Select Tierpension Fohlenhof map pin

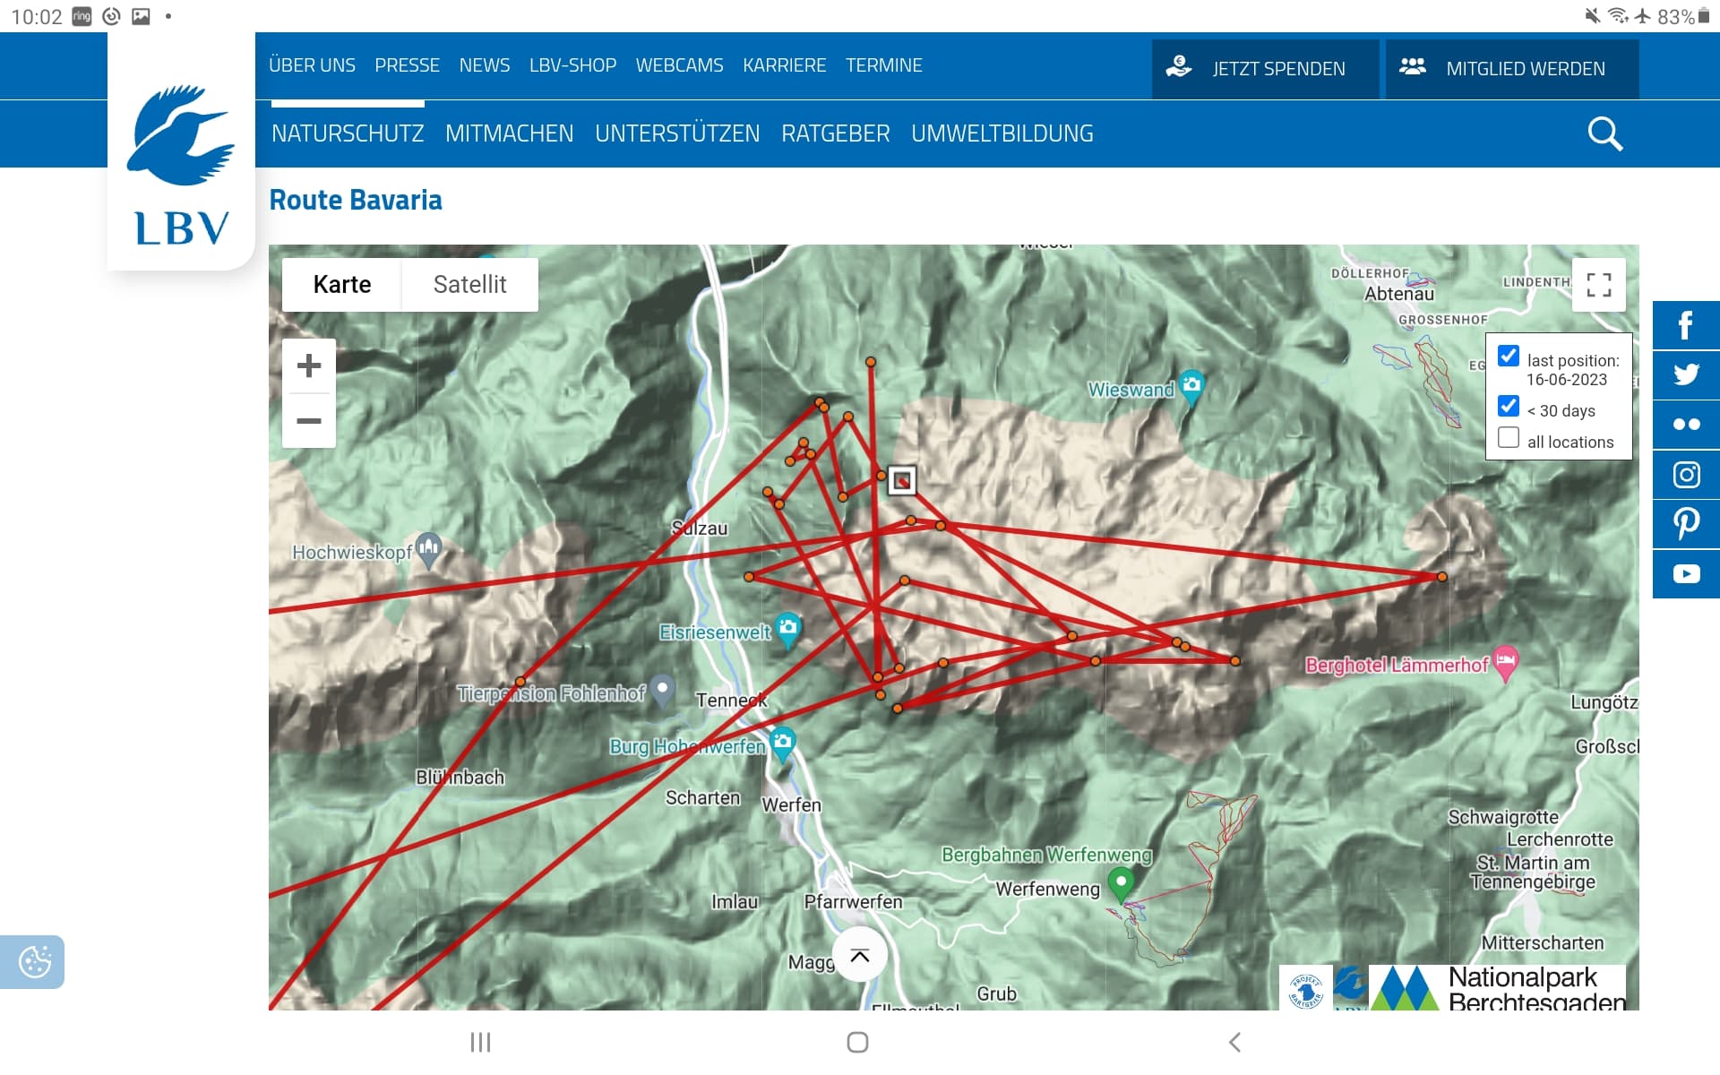(662, 690)
